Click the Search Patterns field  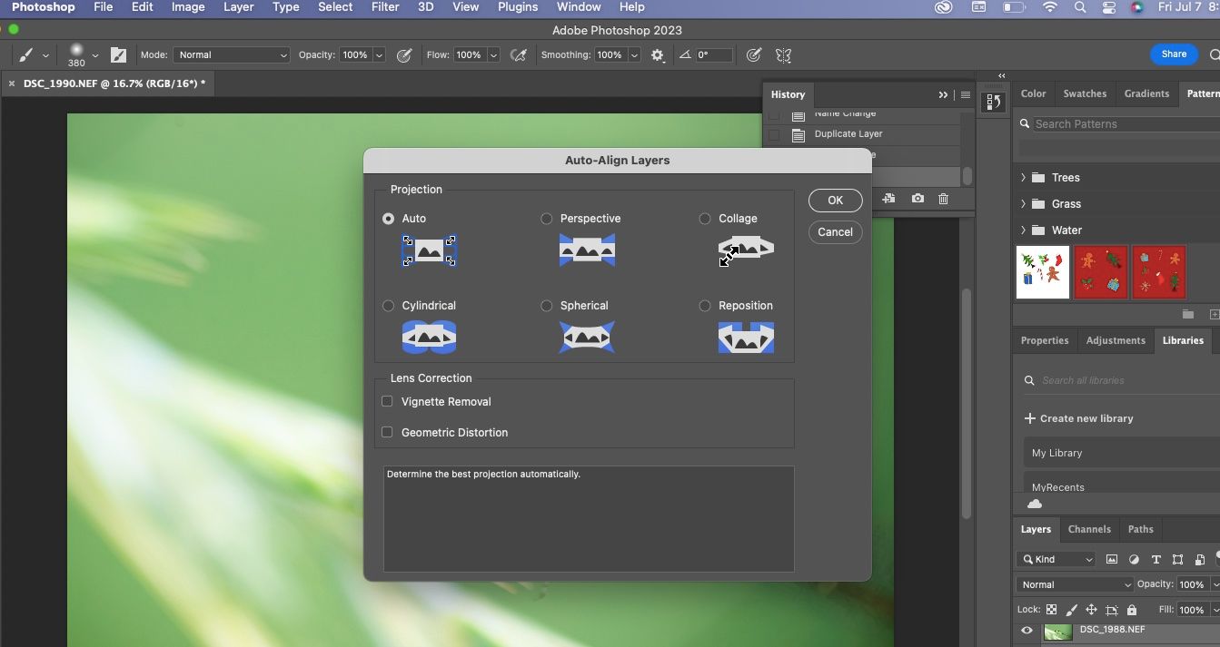(1120, 124)
